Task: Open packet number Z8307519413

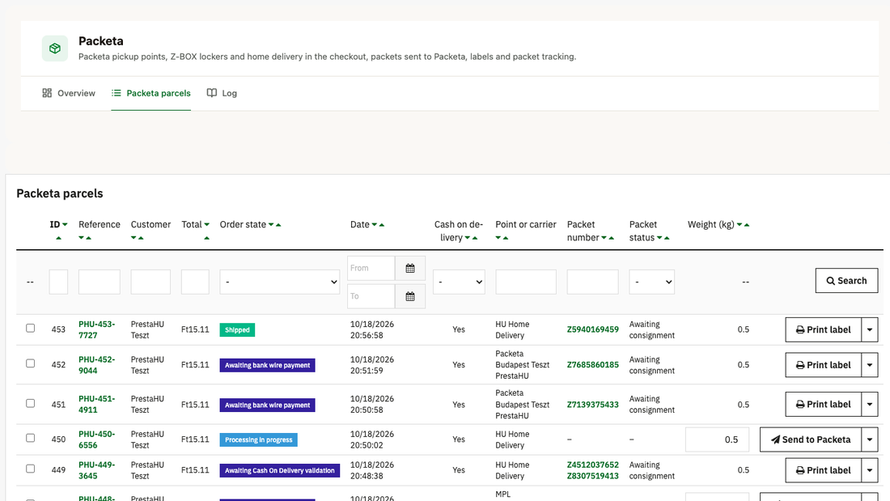Action: 592,476
